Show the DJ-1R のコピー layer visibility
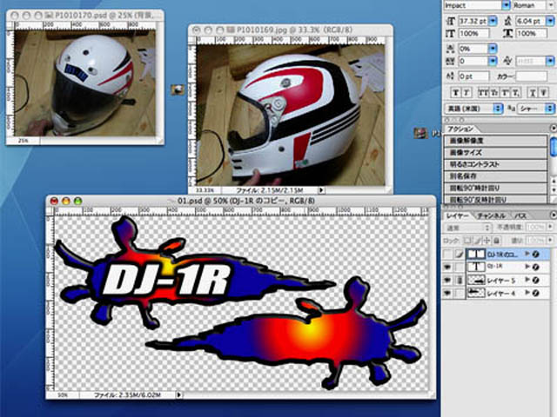 (x=448, y=254)
